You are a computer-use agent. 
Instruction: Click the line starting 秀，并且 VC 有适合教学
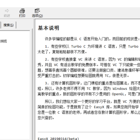tap(89, 65)
